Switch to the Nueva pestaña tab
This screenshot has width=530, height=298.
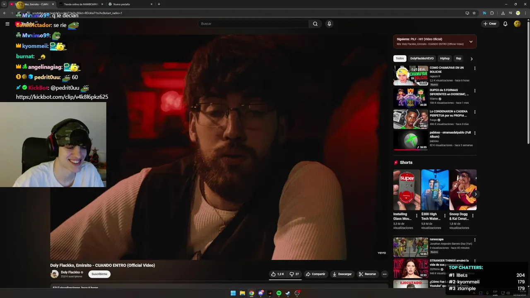[x=130, y=4]
